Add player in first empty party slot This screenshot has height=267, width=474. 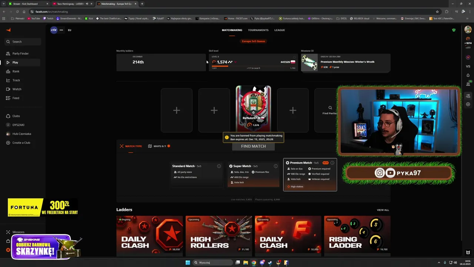point(177,110)
